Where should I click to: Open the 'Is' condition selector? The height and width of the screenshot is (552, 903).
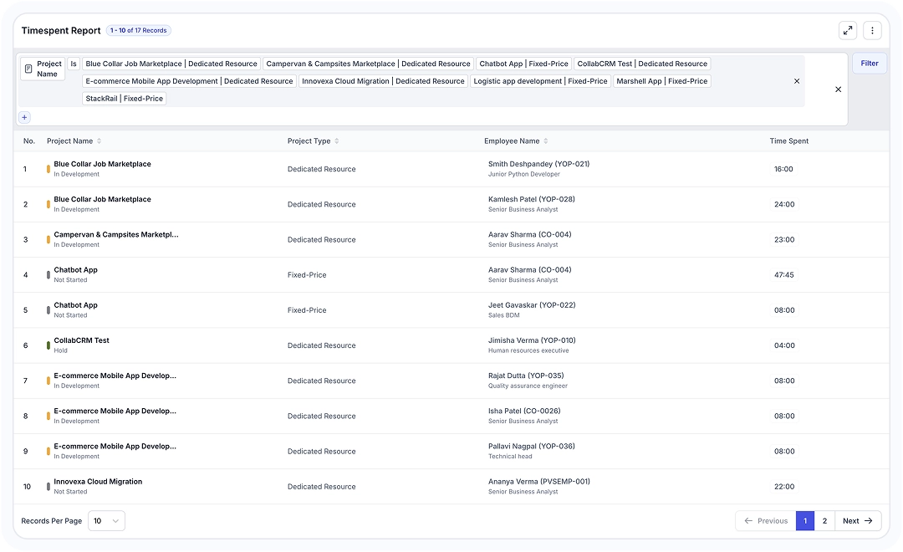[73, 63]
